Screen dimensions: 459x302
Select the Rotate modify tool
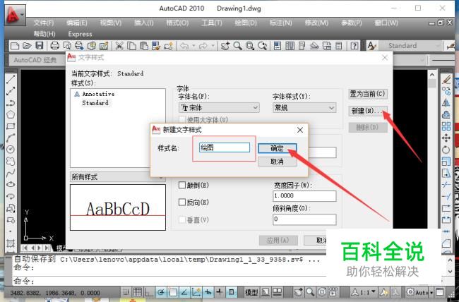click(x=446, y=150)
